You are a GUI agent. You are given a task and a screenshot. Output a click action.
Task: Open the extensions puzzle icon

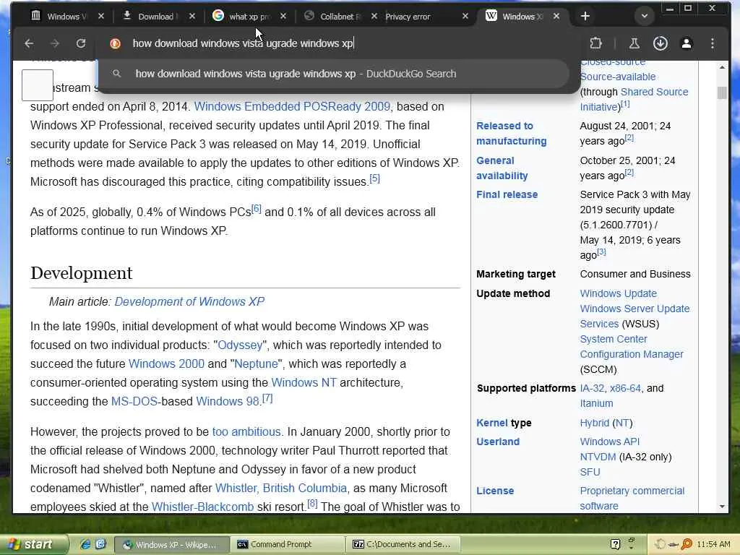coord(595,43)
